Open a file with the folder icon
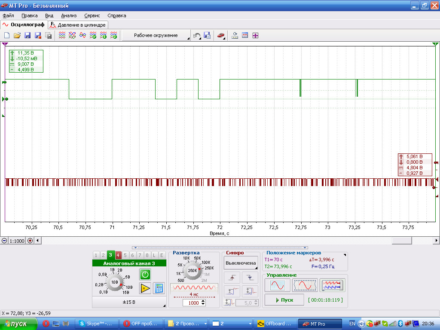Viewport: 440px width, 330px height. (x=17, y=35)
